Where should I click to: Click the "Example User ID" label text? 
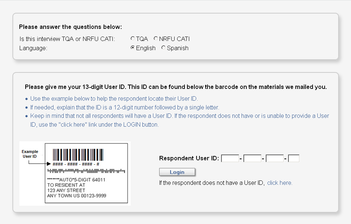coord(30,154)
